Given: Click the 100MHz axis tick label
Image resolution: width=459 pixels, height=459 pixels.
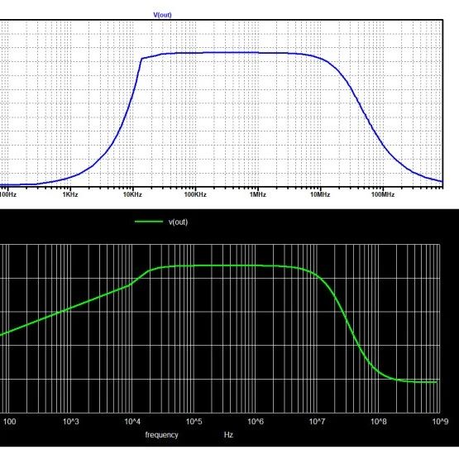Looking at the screenshot, I should tap(383, 194).
